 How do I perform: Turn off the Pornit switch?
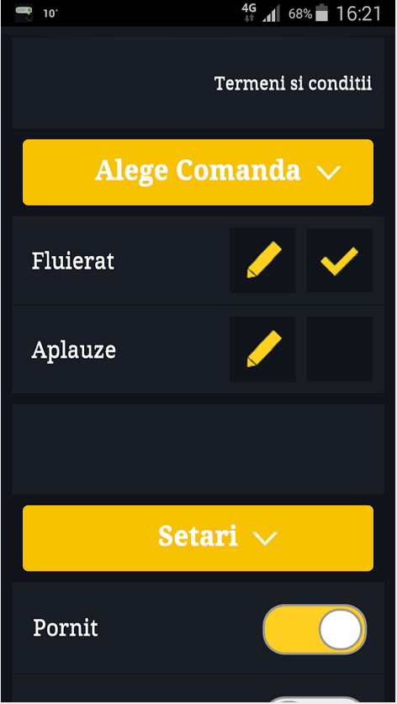tap(315, 629)
